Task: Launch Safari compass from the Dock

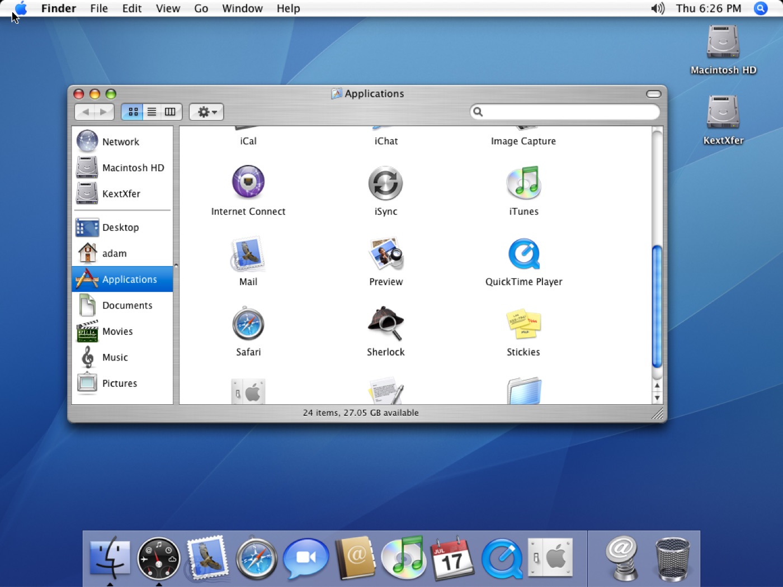Action: click(x=257, y=558)
